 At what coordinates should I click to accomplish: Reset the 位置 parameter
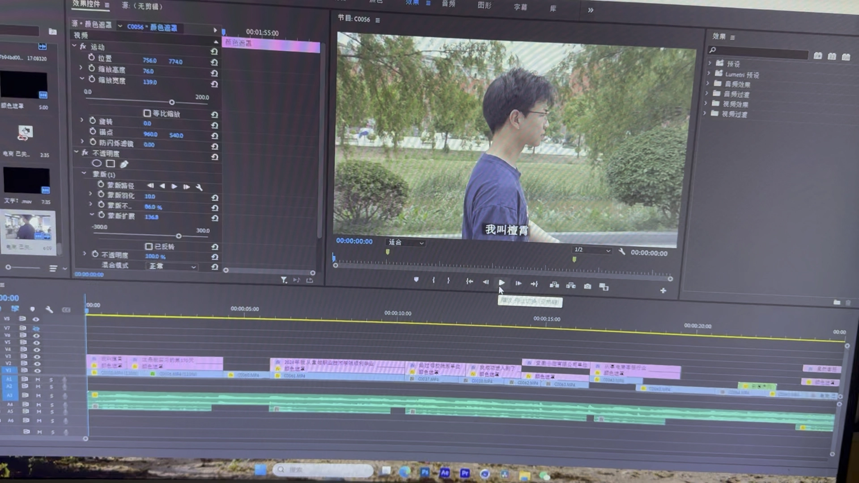[214, 62]
